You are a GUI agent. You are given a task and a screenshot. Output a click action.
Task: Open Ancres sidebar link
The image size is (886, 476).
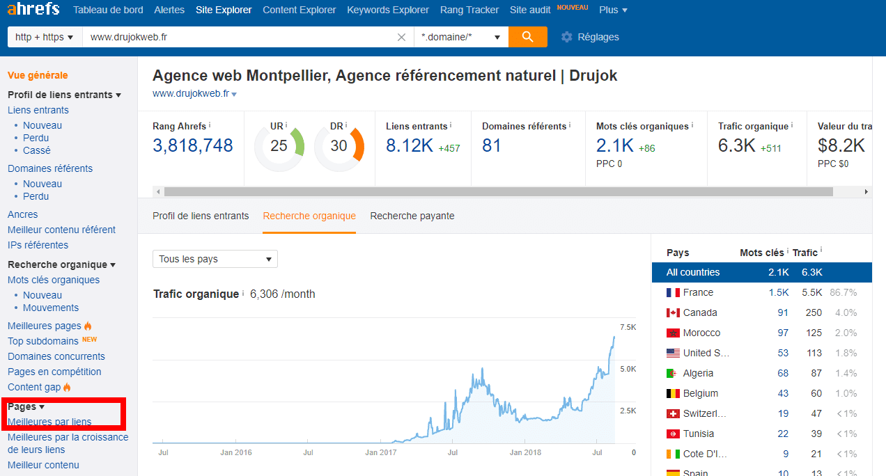pyautogui.click(x=23, y=214)
